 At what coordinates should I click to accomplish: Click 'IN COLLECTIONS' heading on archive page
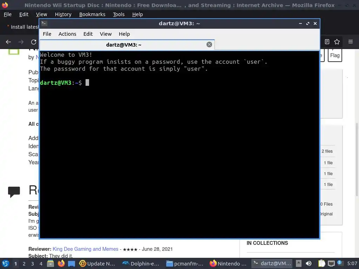(267, 243)
